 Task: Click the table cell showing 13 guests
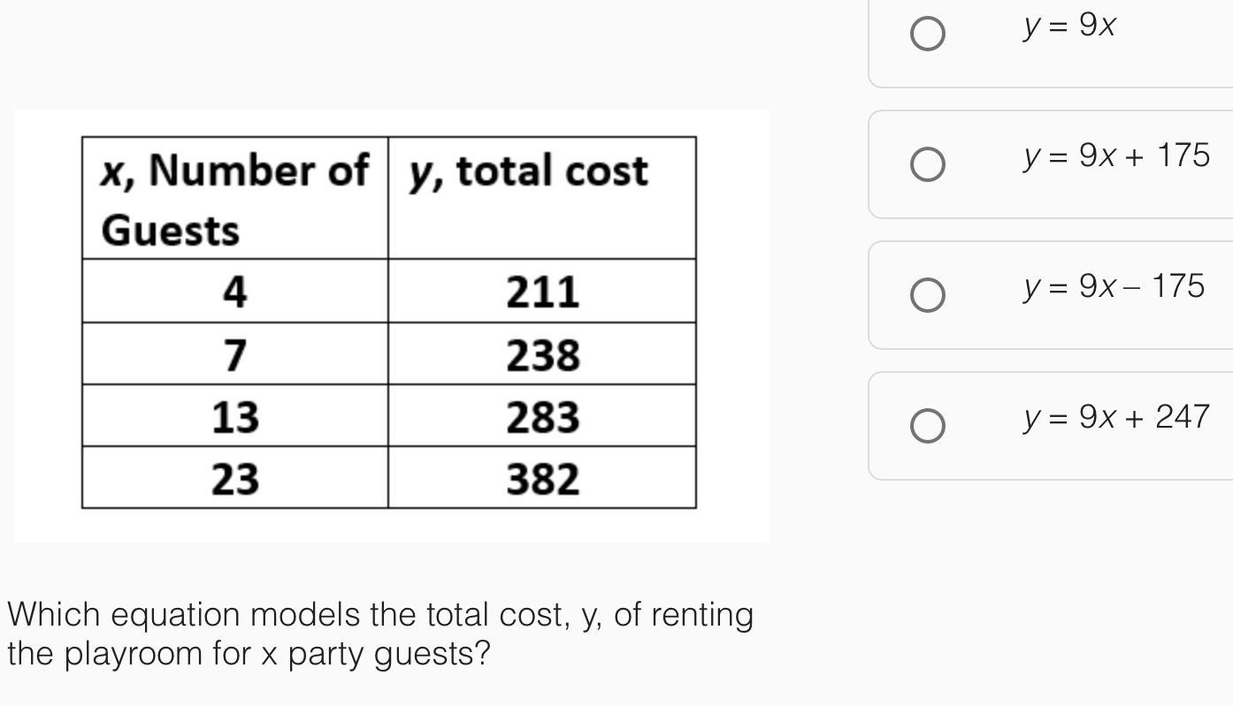(234, 416)
